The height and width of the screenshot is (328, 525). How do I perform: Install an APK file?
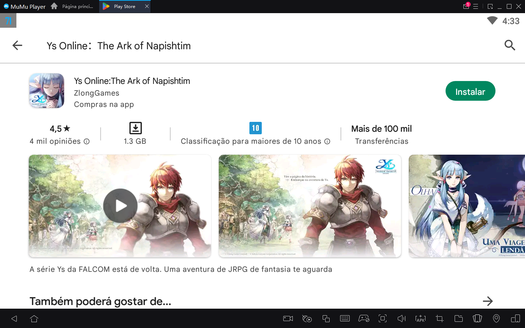click(420, 318)
